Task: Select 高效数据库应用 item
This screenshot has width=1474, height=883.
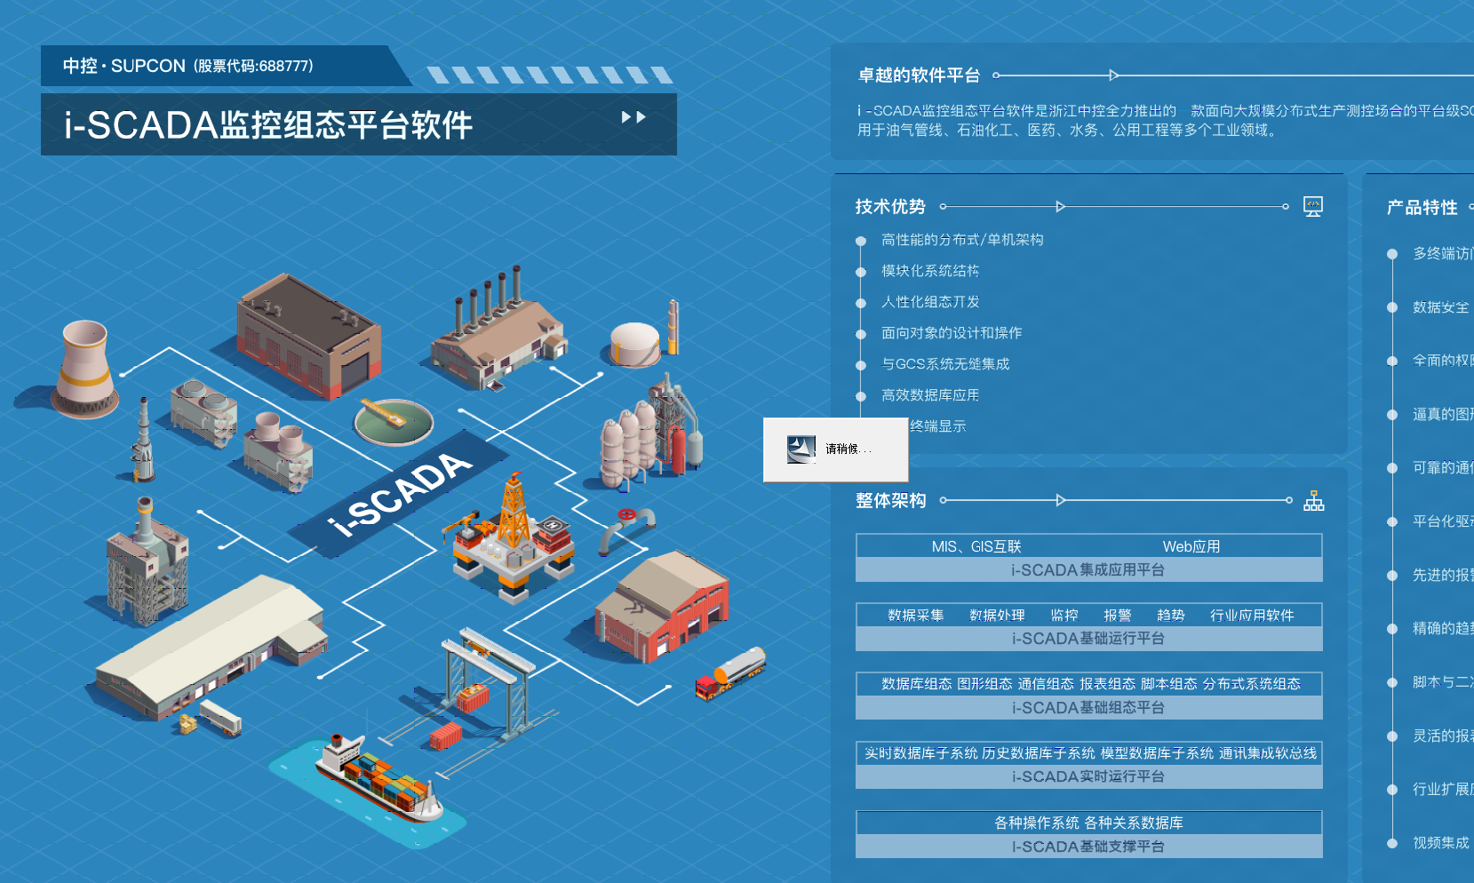Action: 930,395
